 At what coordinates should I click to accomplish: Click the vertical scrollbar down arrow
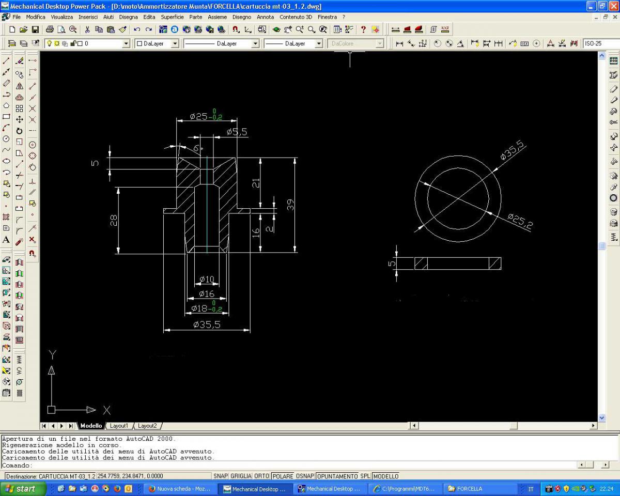tap(601, 418)
